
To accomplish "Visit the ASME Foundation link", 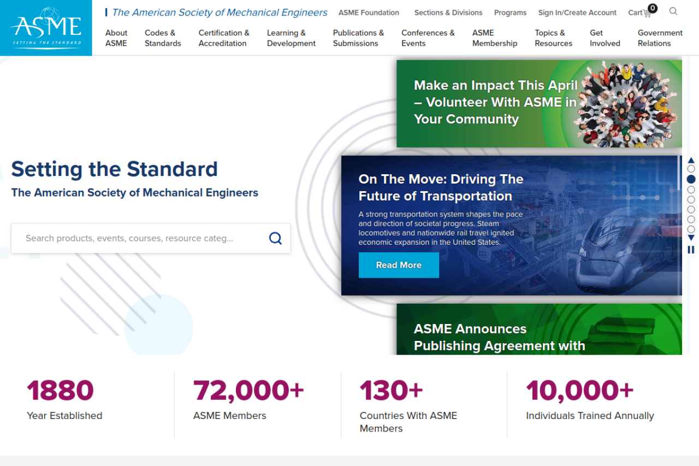I will (x=369, y=13).
